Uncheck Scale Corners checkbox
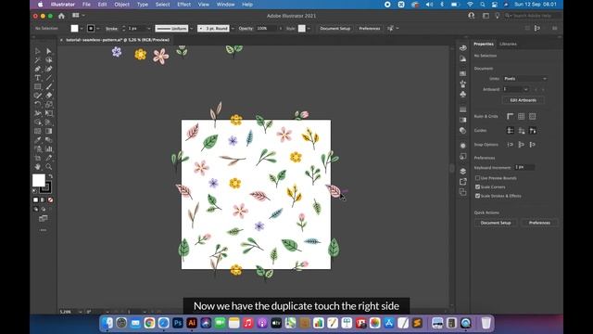Image resolution: width=593 pixels, height=334 pixels. tap(477, 186)
